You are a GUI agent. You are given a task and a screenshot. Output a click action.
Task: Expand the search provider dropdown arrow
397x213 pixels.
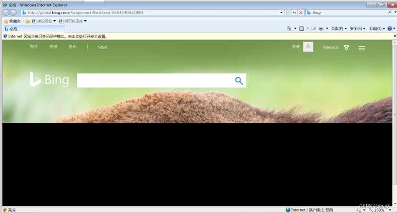click(395, 12)
